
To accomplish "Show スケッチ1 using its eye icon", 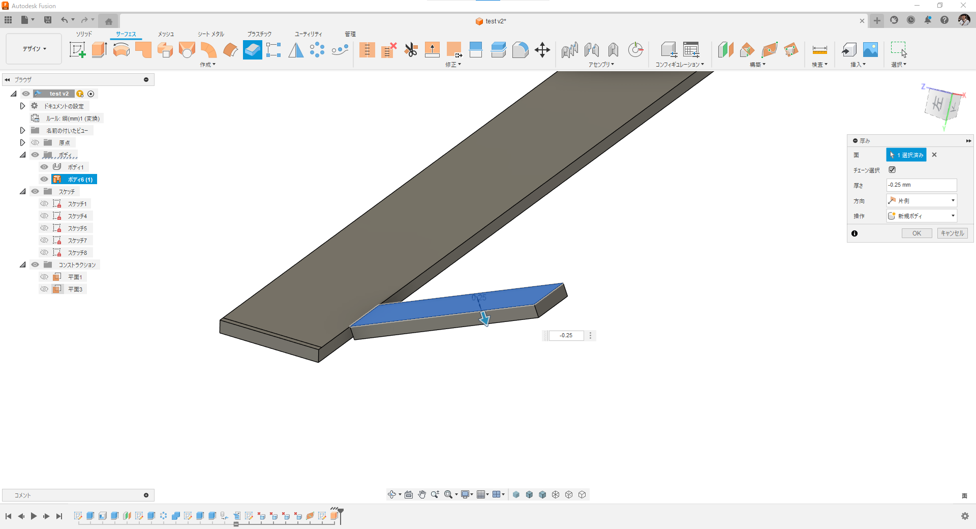I will (x=44, y=204).
